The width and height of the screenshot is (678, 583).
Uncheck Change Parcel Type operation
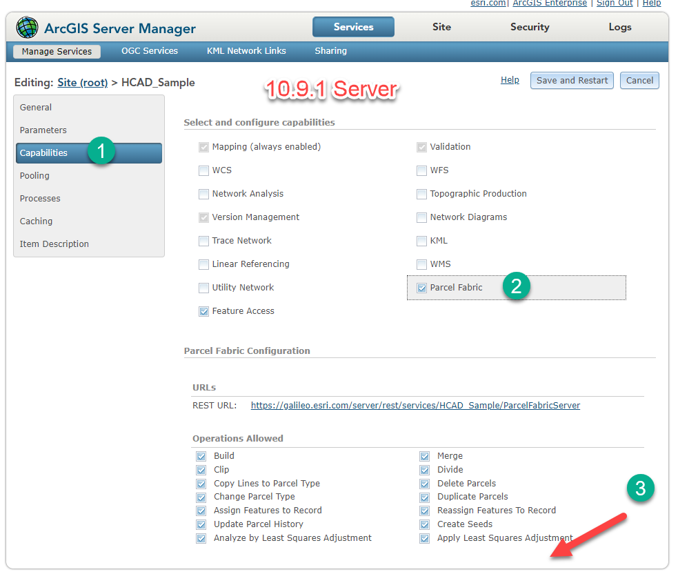(201, 497)
